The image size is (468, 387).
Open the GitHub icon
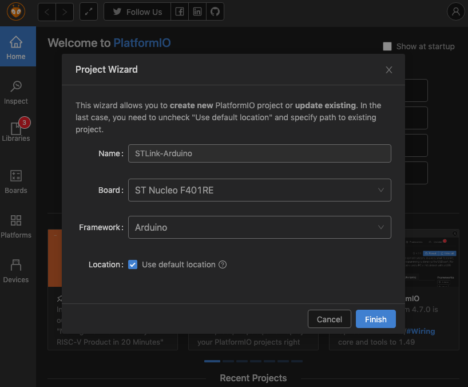(x=215, y=12)
